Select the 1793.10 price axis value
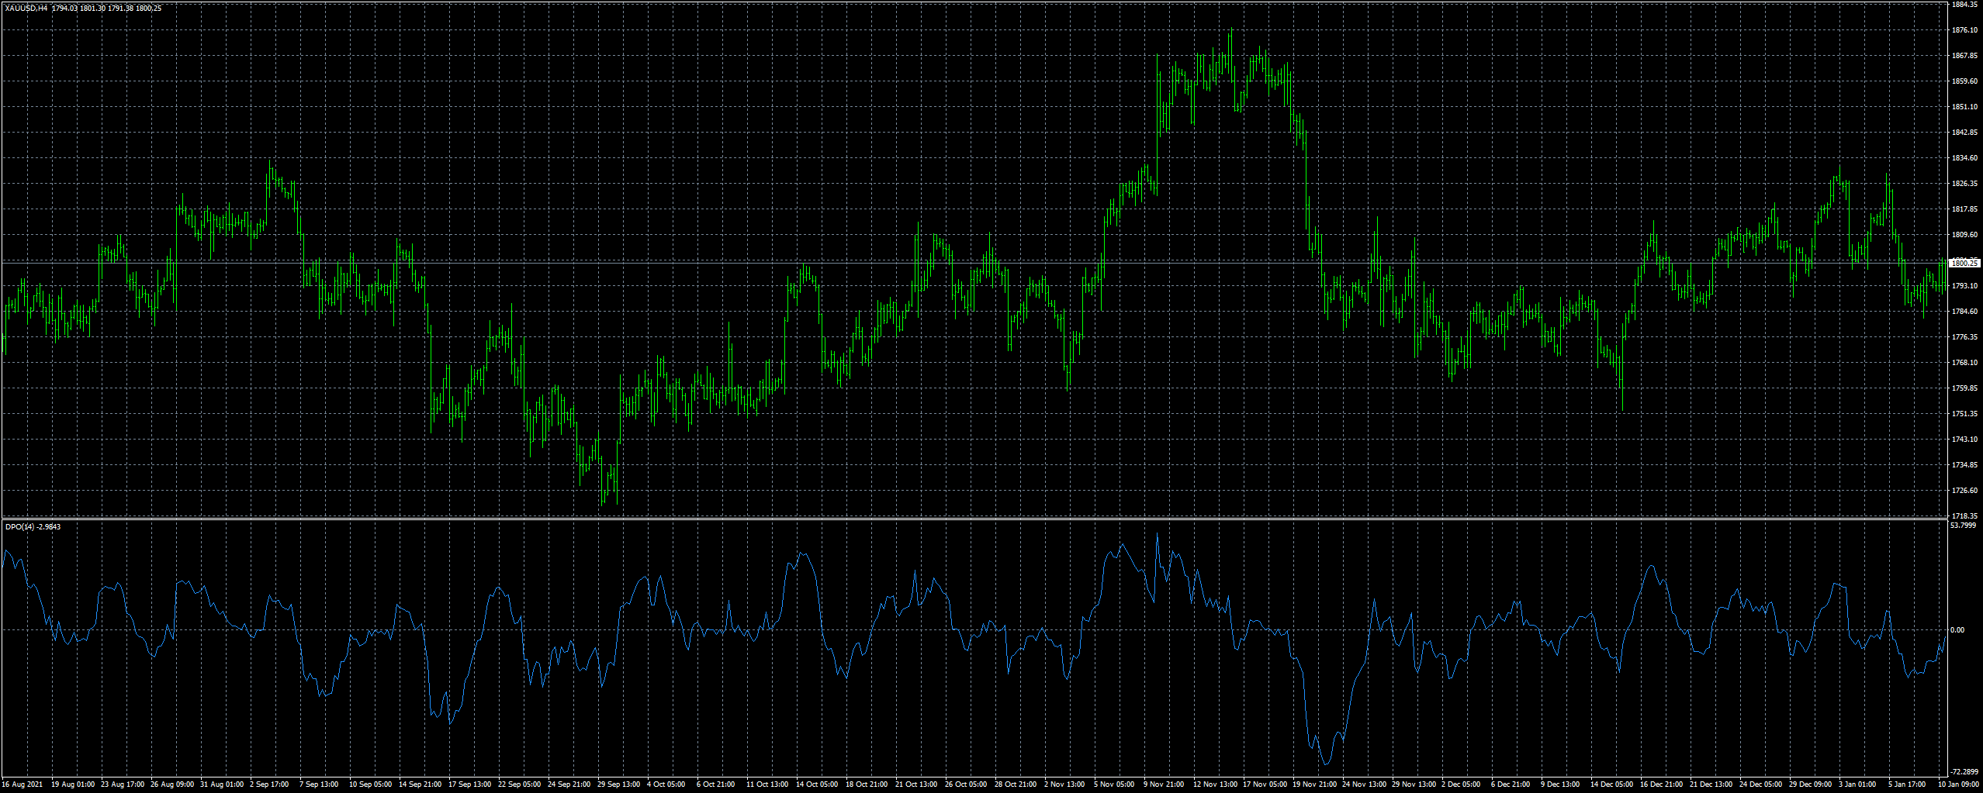Screen dimensions: 1983x793 point(1964,286)
